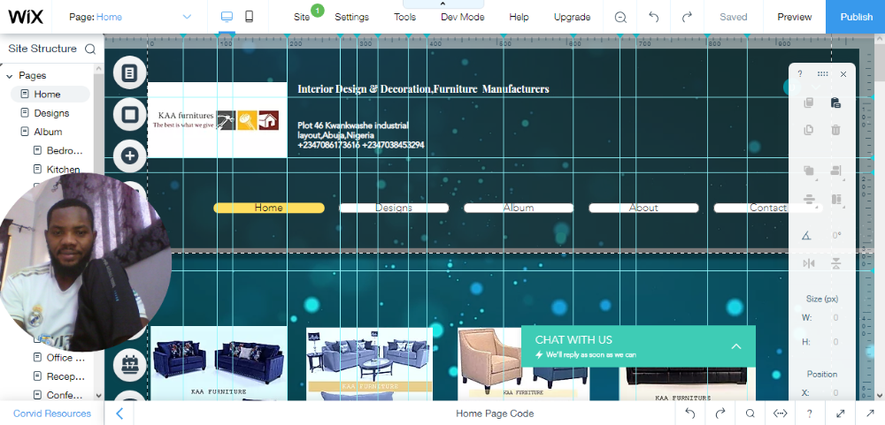Viewport: 885px width, 425px height.
Task: Switch to mobile editor view
Action: tap(249, 17)
